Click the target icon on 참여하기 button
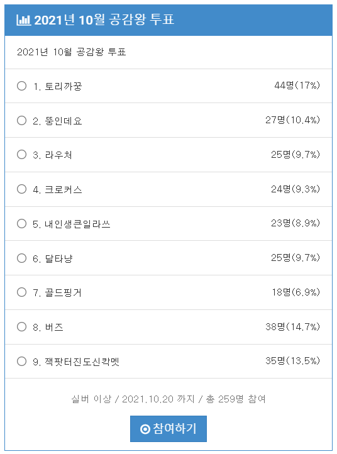The height and width of the screenshot is (454, 337). click(145, 429)
